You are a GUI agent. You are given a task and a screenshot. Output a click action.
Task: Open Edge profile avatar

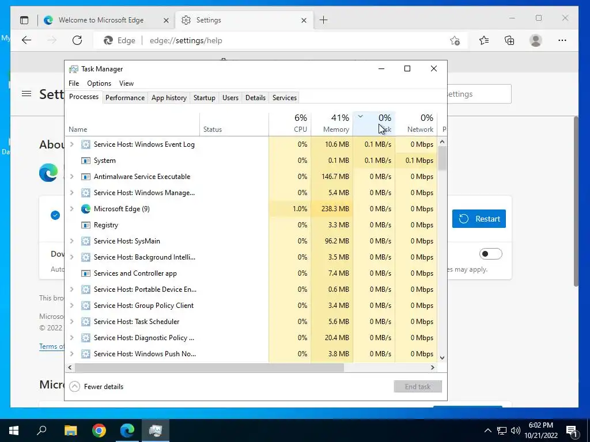pos(535,40)
